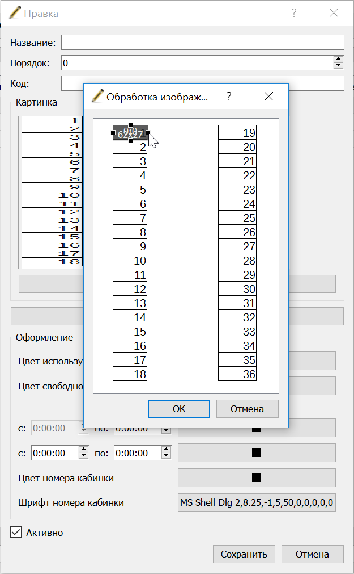354x574 pixels.
Task: Click Отмена in the Обработка изображения dialog
Action: [247, 409]
